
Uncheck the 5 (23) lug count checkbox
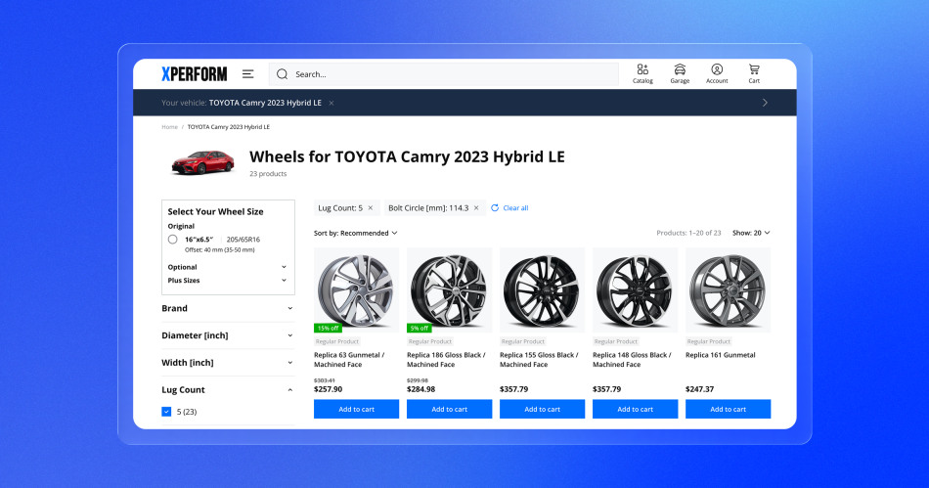[166, 412]
